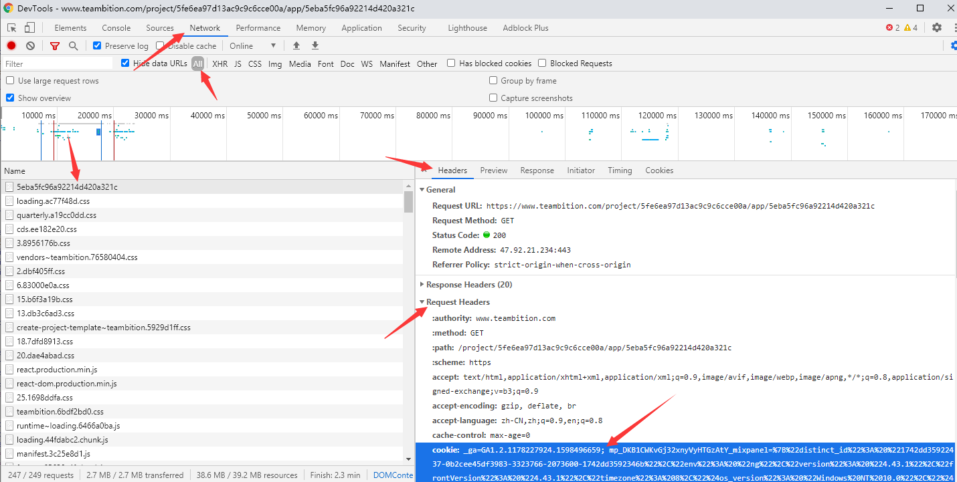
Task: Activate the inspect element picker icon
Action: [x=12, y=28]
